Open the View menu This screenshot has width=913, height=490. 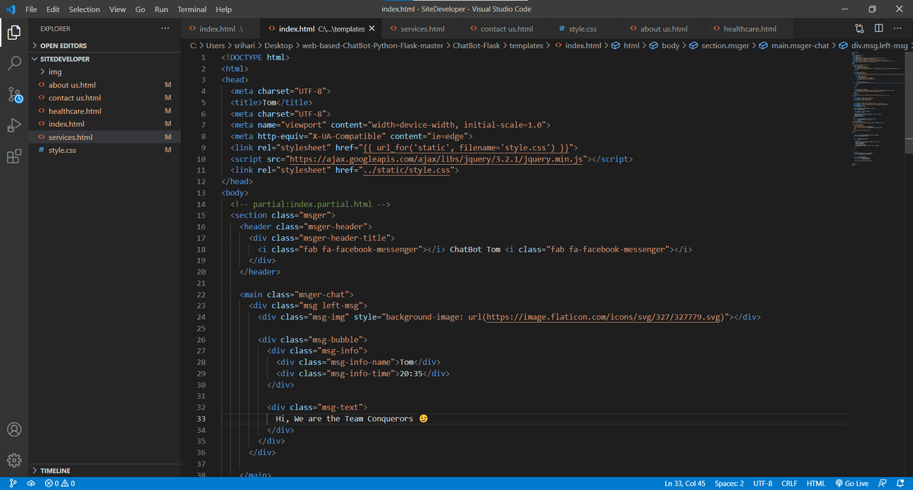tap(117, 10)
